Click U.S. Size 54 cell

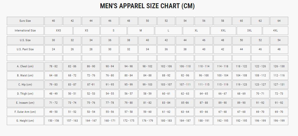click(x=279, y=40)
